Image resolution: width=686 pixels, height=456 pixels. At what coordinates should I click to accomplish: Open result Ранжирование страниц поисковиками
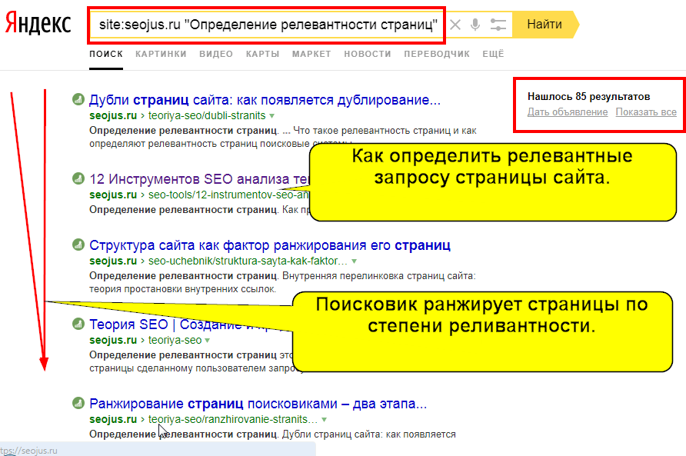[x=258, y=404]
